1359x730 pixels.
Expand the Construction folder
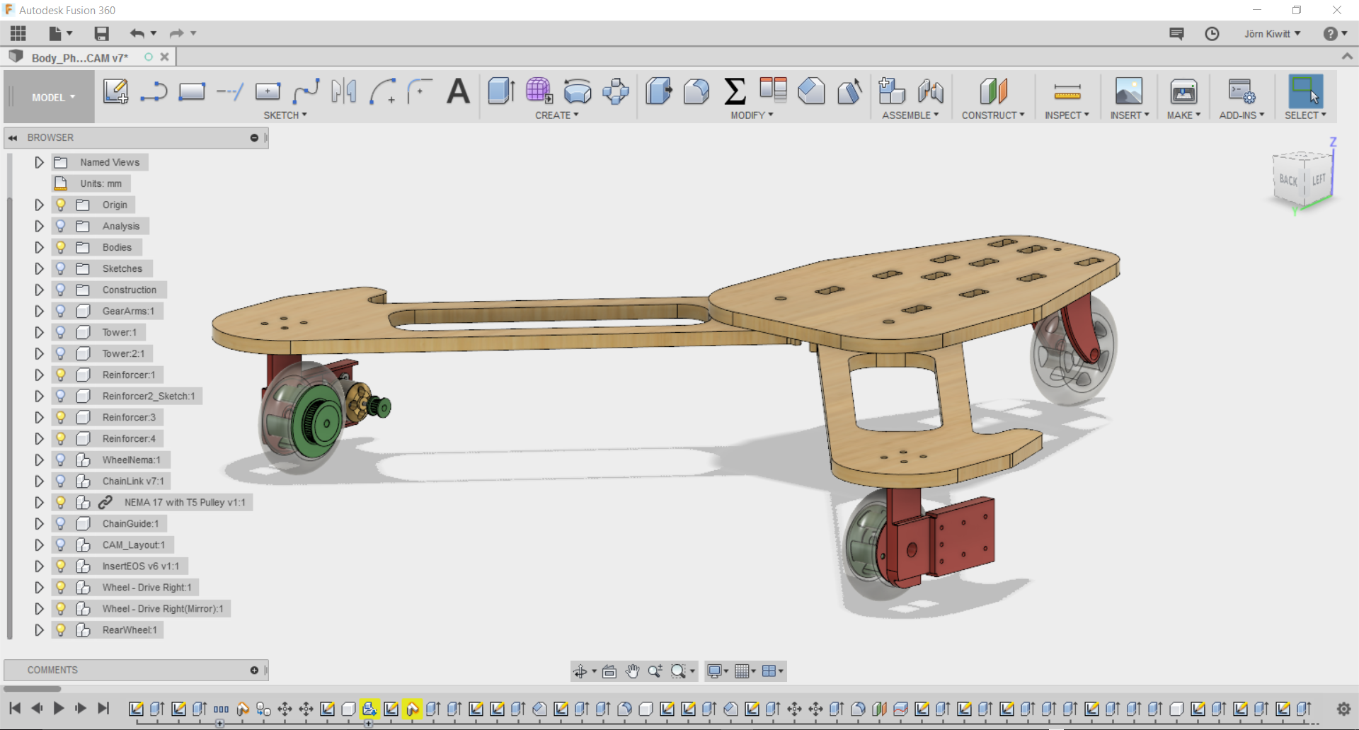pyautogui.click(x=39, y=290)
